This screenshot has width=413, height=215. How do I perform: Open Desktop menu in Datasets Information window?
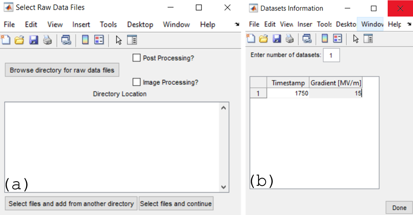346,24
